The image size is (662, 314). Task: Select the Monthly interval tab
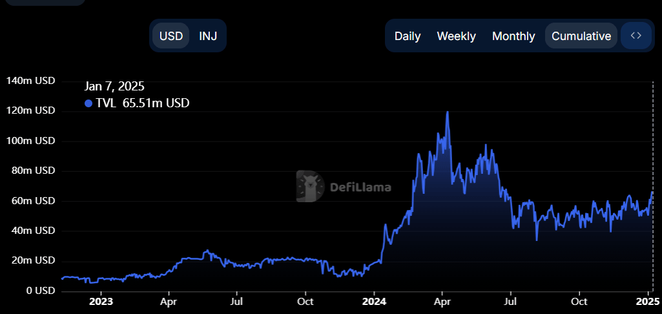(x=513, y=36)
